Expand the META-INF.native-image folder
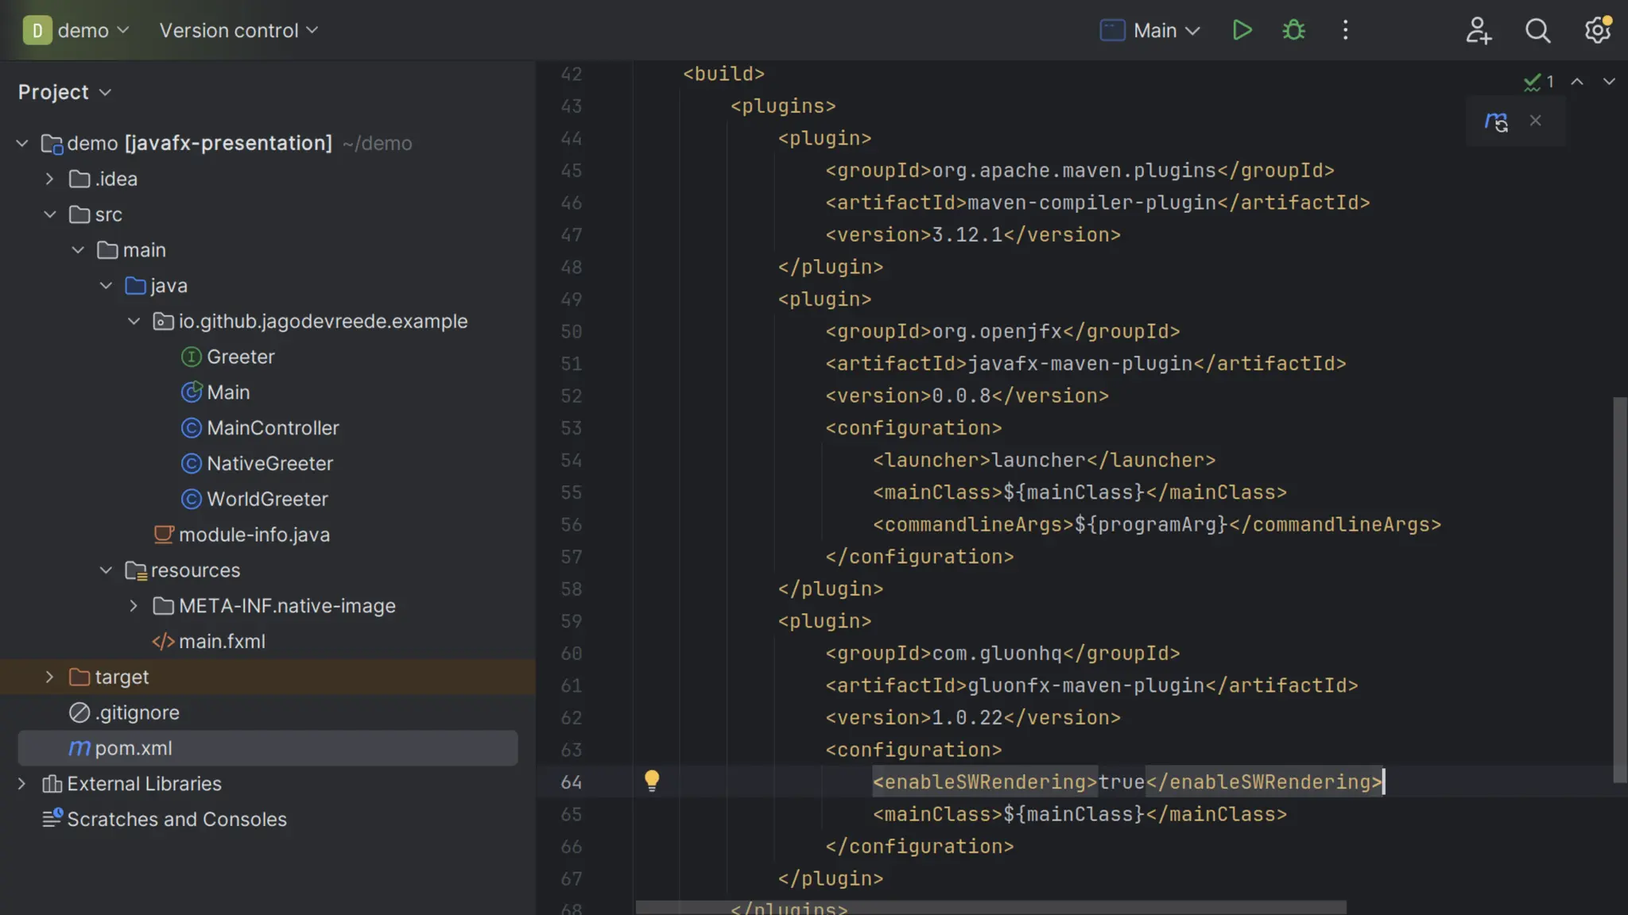This screenshot has height=915, width=1628. click(134, 606)
